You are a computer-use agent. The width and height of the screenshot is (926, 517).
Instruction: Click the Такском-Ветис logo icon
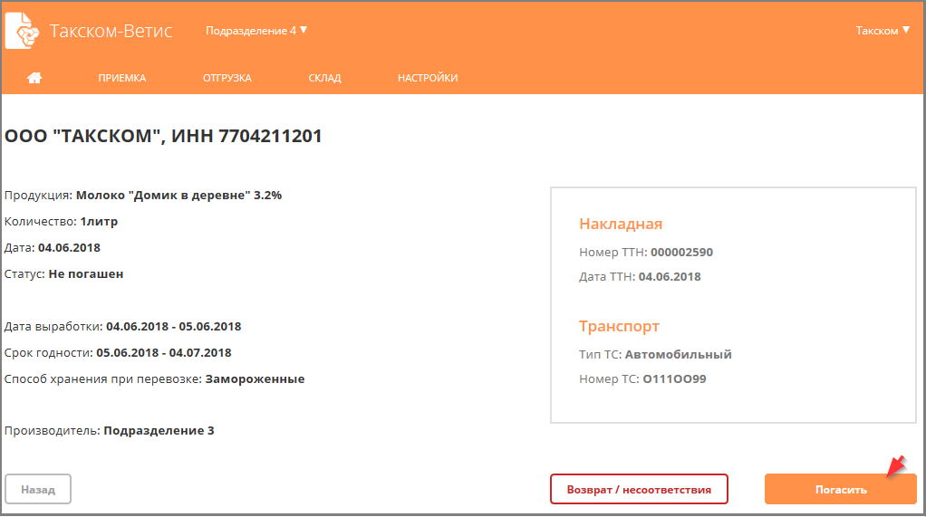[22, 30]
